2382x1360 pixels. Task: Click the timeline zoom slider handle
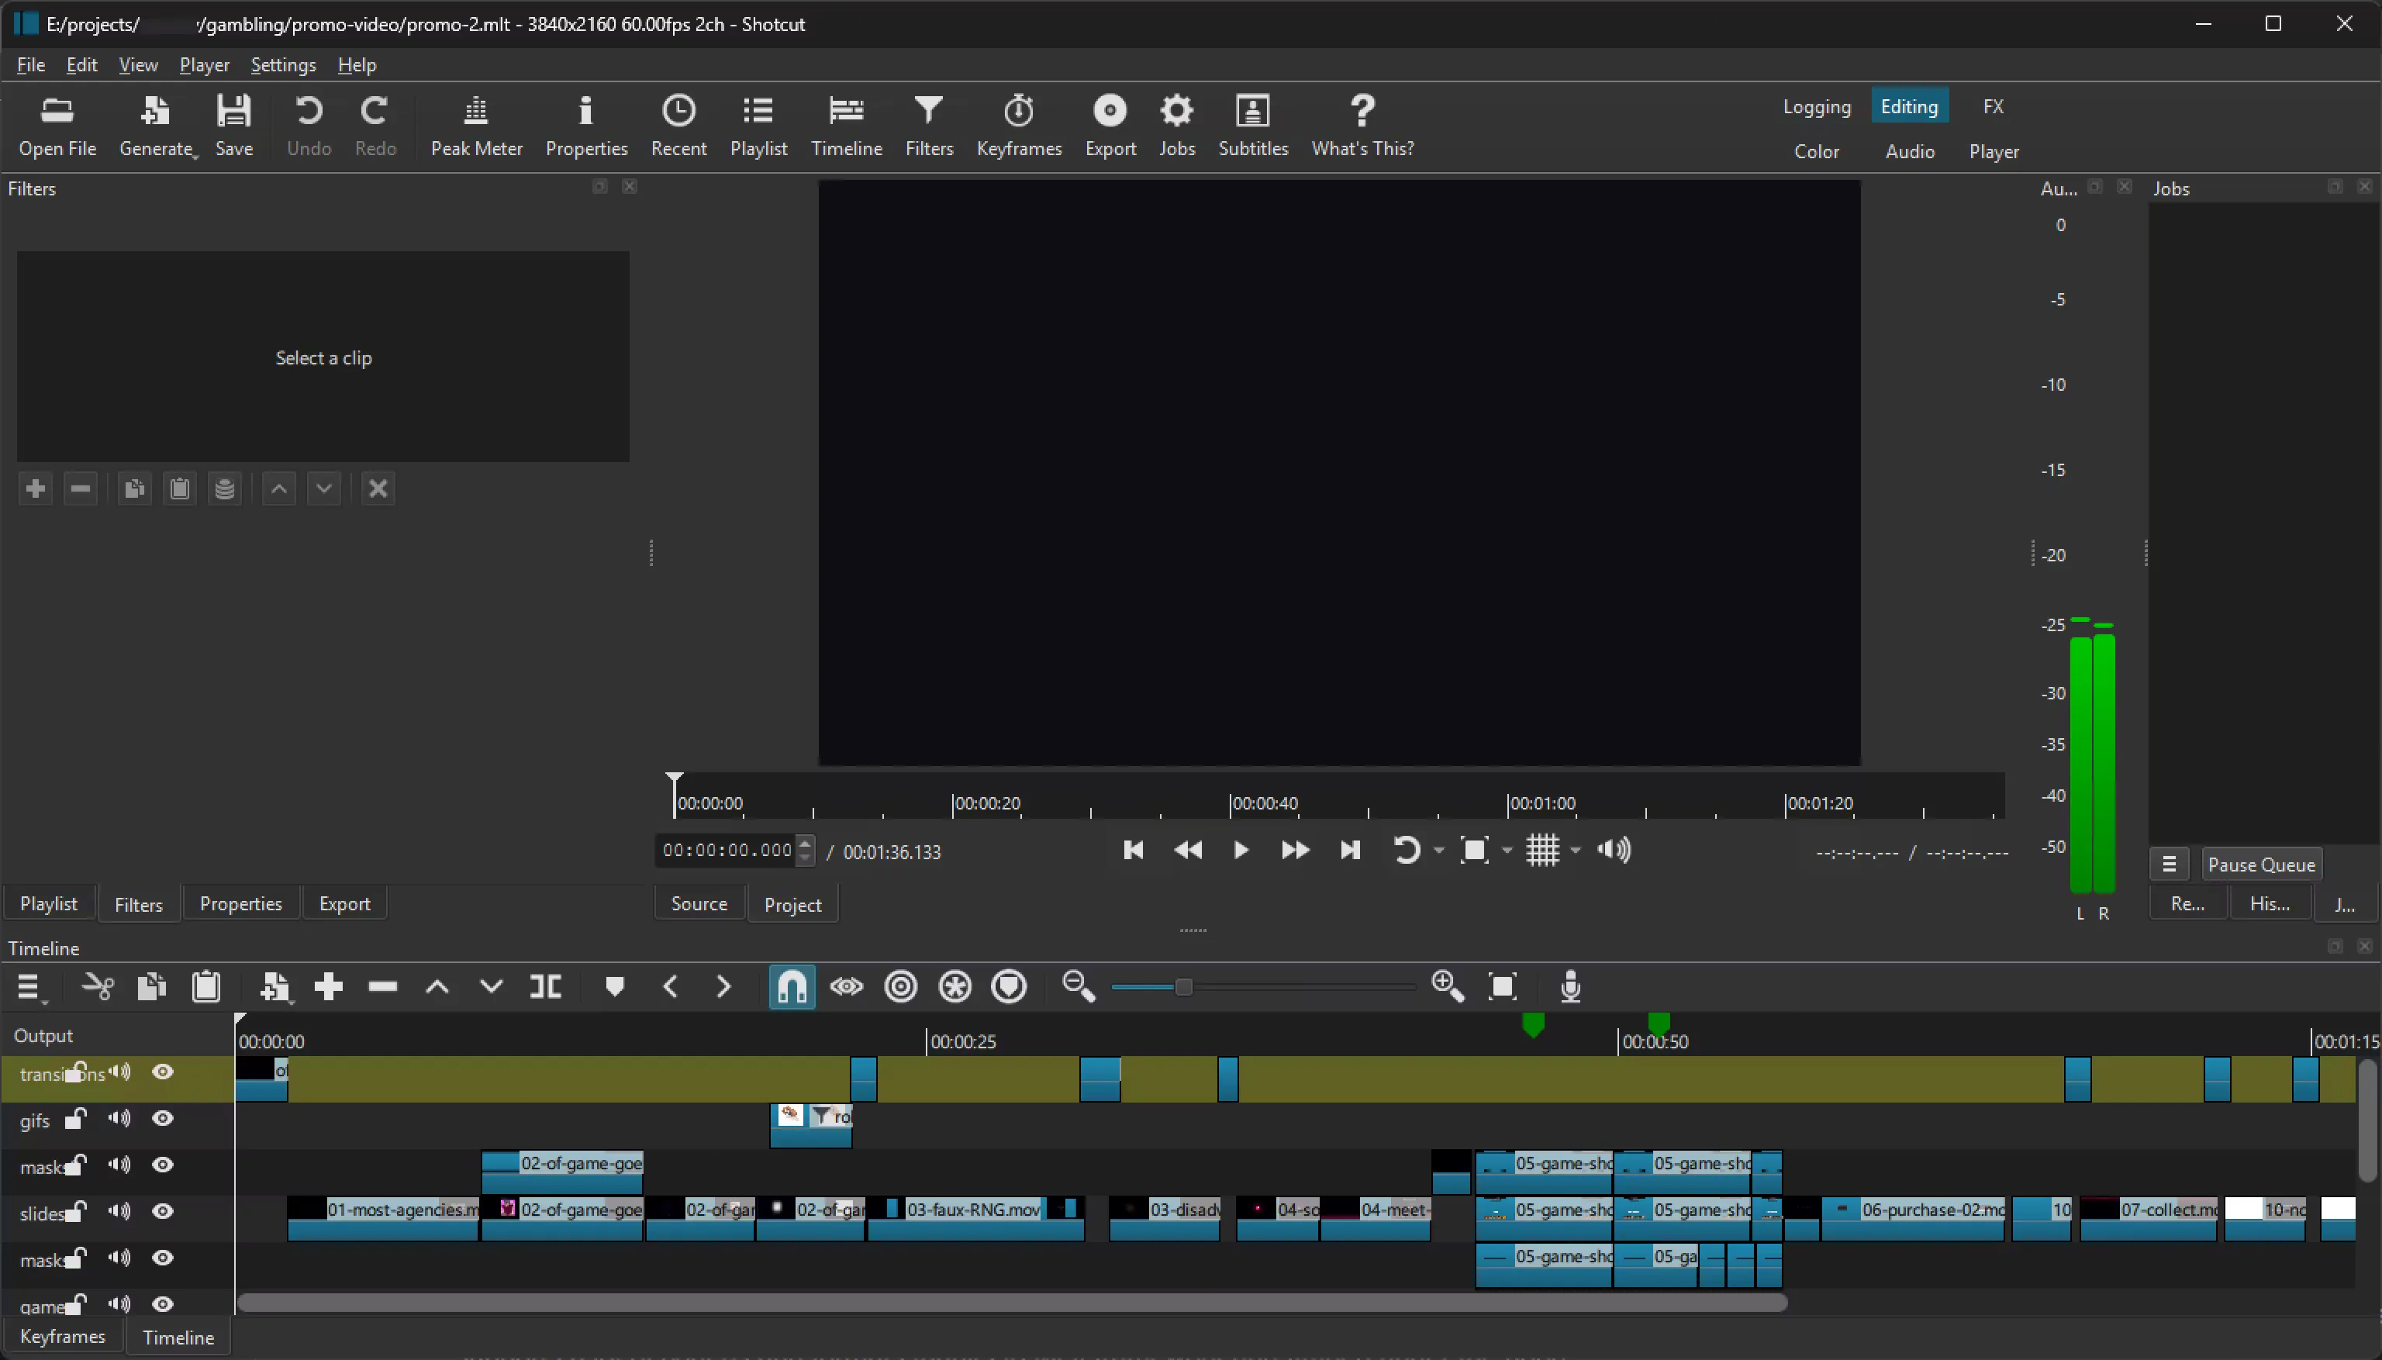tap(1182, 986)
